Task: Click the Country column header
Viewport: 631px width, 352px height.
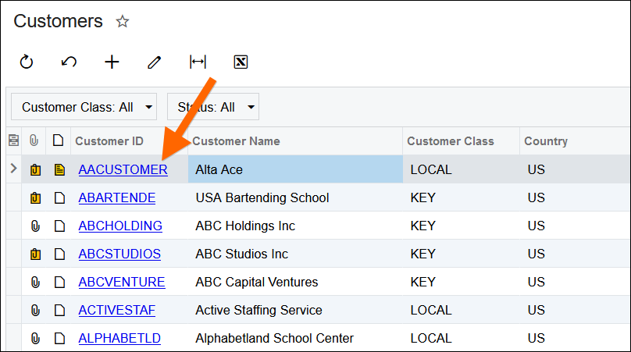Action: point(546,141)
